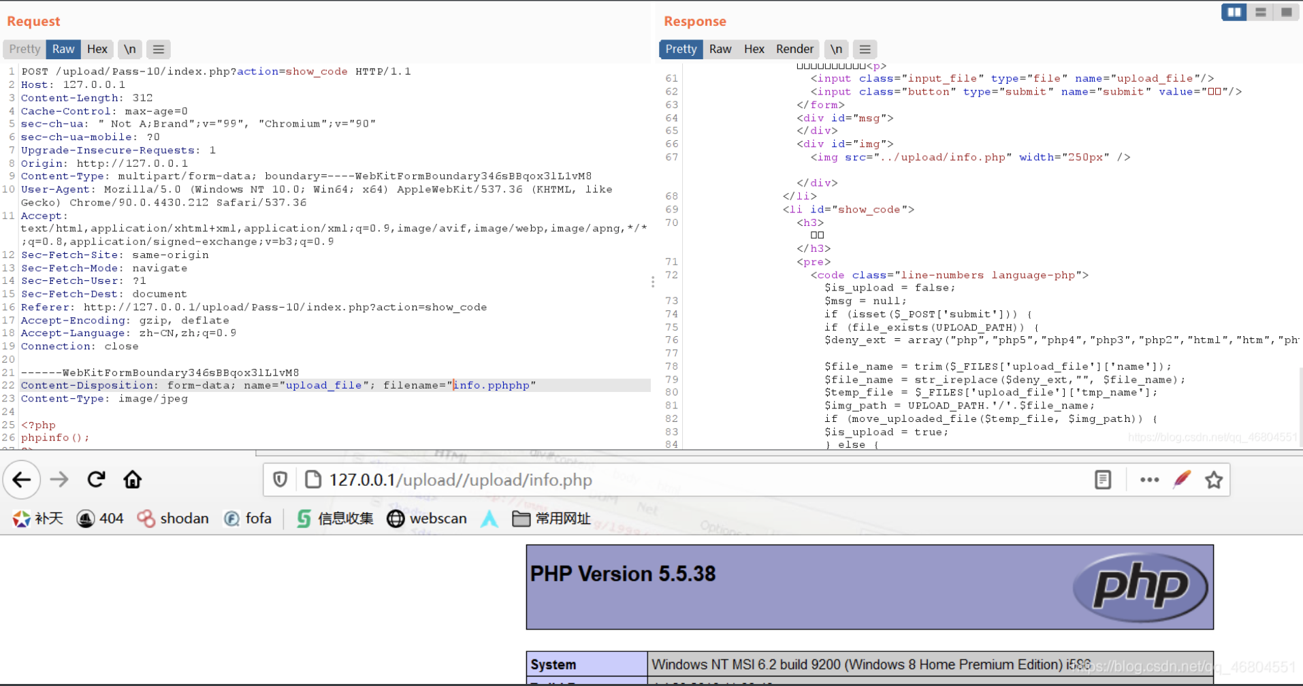Switch Request view to Raw tab
Viewport: 1303px width, 686px height.
63,49
